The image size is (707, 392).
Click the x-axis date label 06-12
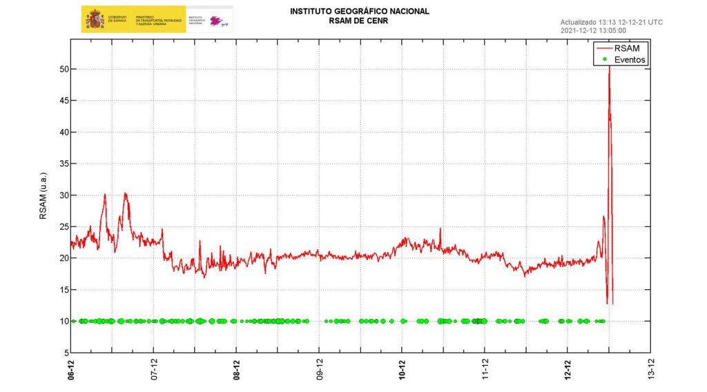71,369
